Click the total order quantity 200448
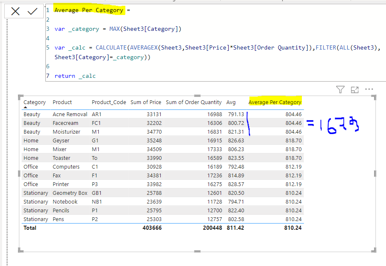This screenshot has height=266, width=386. pyautogui.click(x=212, y=228)
